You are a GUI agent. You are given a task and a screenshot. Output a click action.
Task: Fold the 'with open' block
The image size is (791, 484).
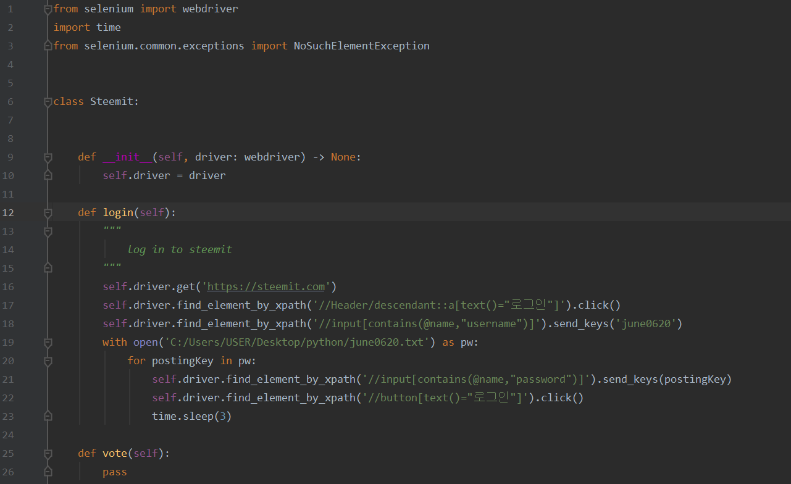(48, 343)
